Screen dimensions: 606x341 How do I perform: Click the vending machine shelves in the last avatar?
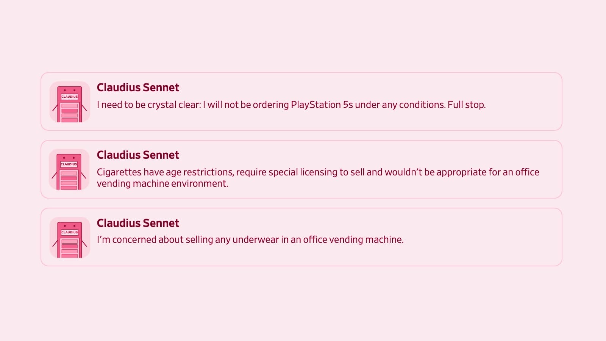point(70,249)
